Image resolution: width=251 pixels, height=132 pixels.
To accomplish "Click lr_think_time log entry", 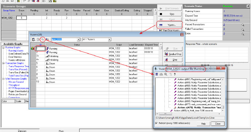I will (x=194, y=111).
